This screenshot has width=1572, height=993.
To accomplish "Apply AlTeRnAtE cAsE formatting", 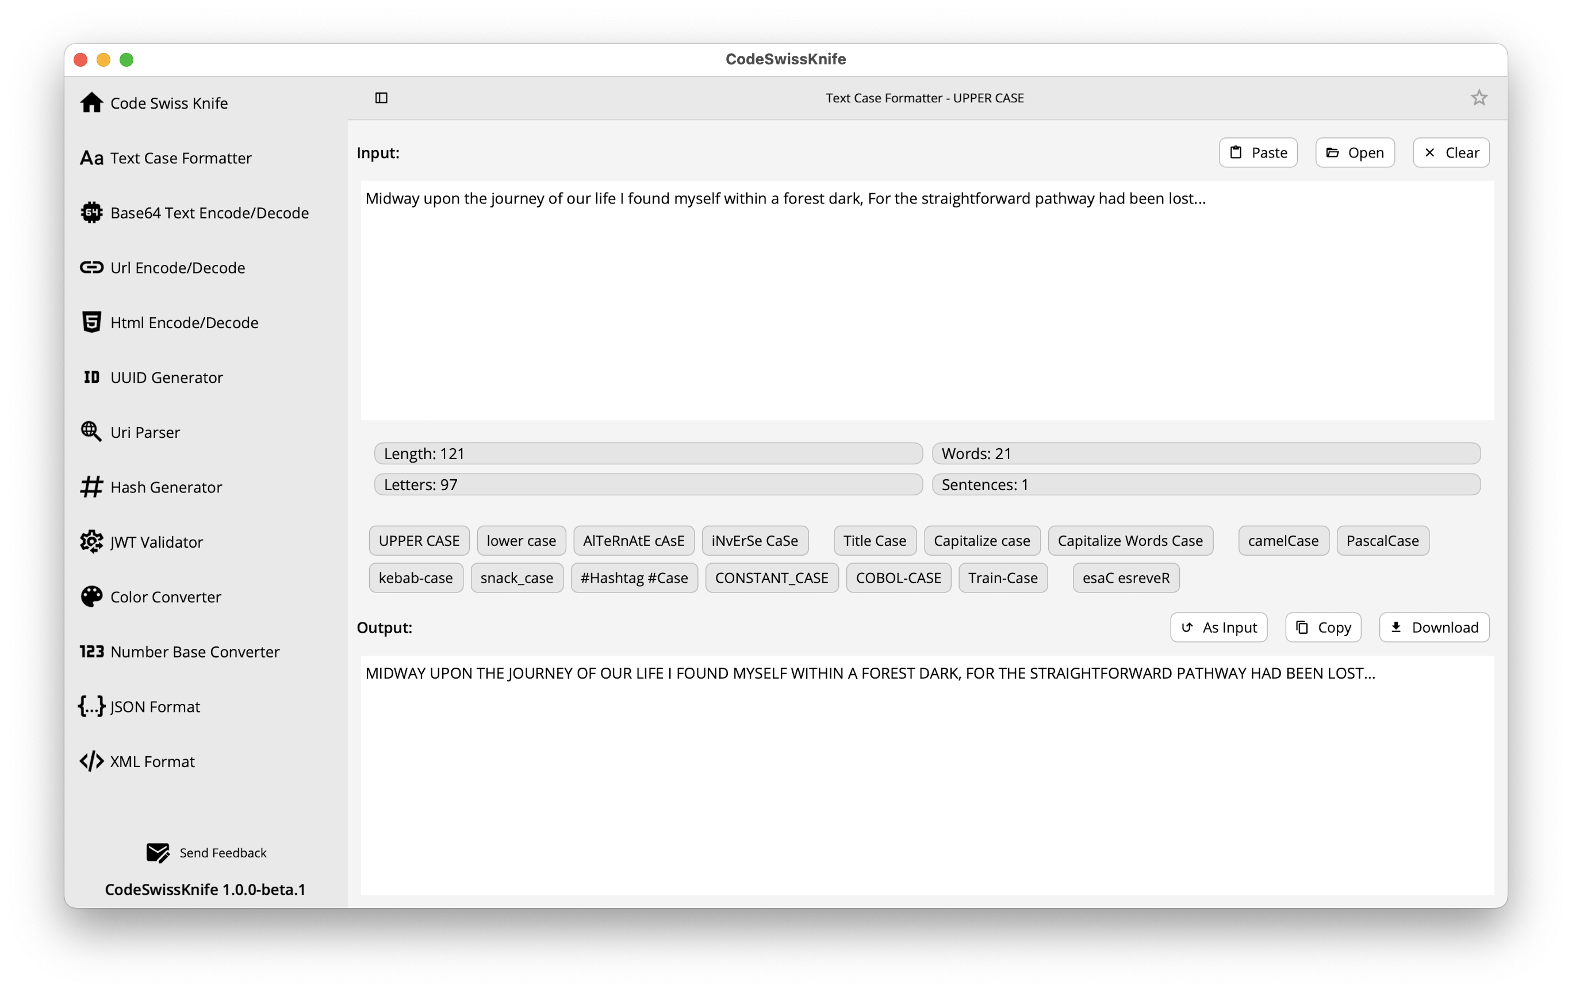I will coord(633,540).
